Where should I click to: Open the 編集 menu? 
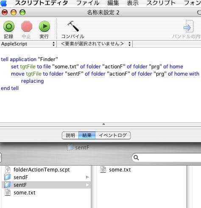pos(113,3)
